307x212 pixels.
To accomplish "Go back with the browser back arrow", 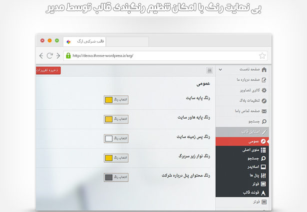I will click(41, 55).
